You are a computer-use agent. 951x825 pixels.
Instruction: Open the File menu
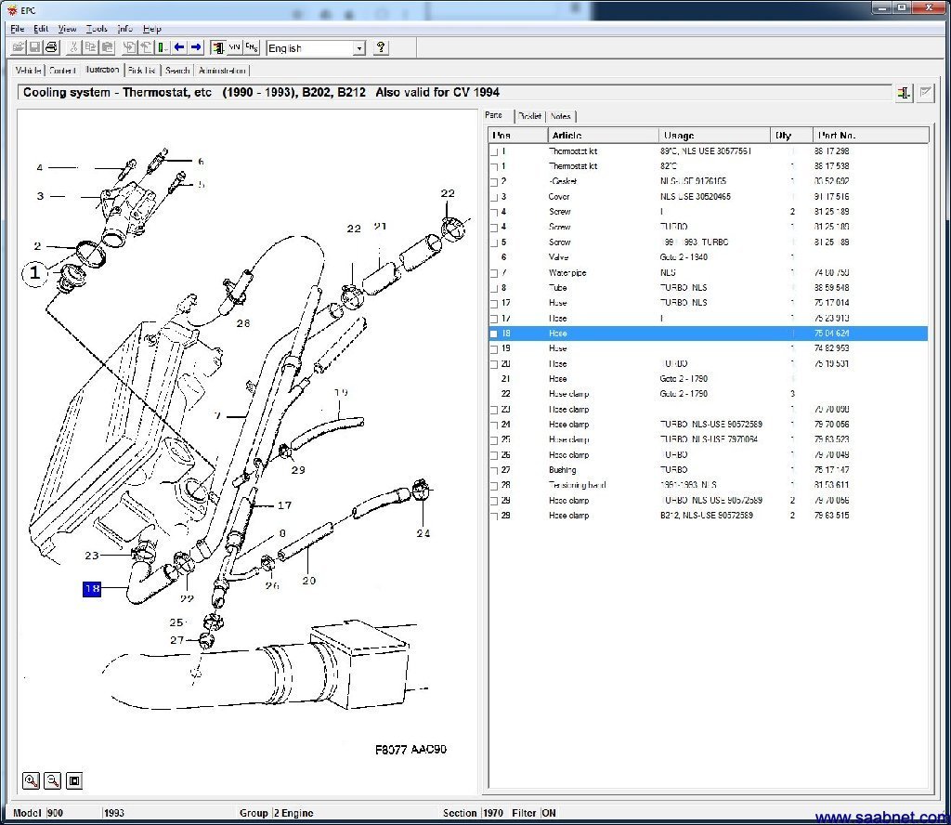point(18,29)
